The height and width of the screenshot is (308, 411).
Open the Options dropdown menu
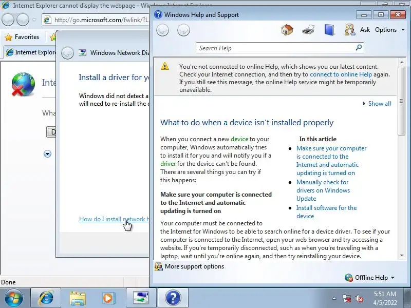point(390,30)
